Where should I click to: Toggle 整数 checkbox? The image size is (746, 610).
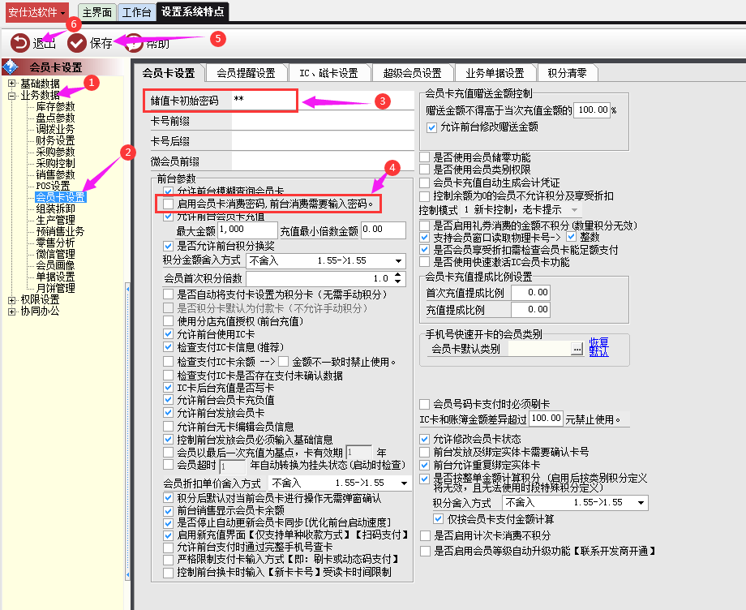click(571, 237)
